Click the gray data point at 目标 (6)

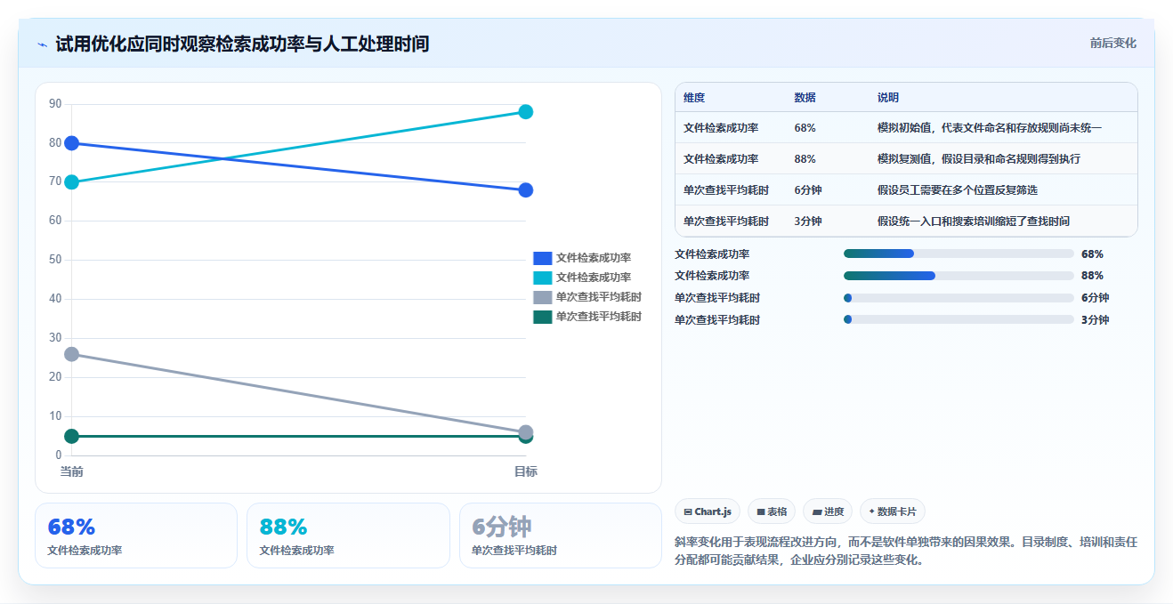tap(526, 431)
